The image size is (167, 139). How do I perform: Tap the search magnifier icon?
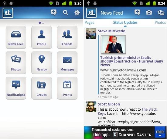pos(65,12)
